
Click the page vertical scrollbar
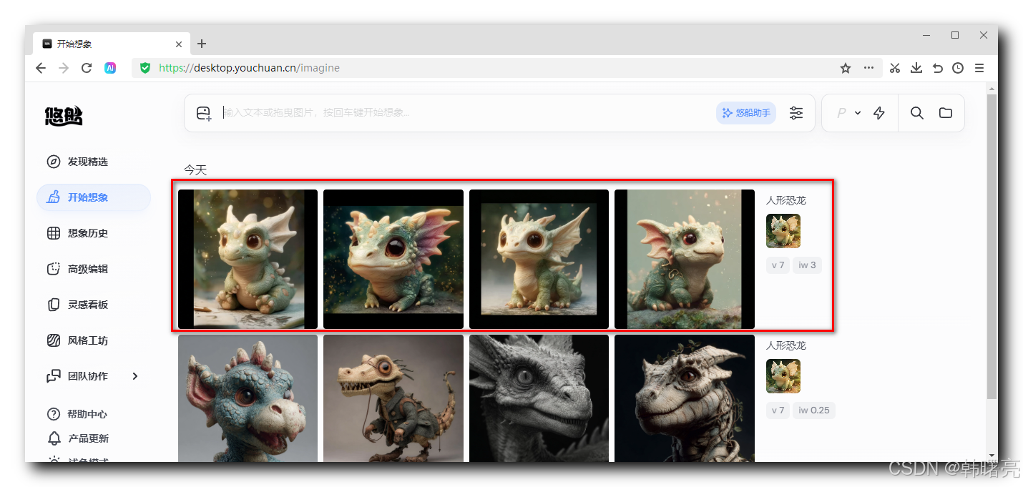[992, 247]
